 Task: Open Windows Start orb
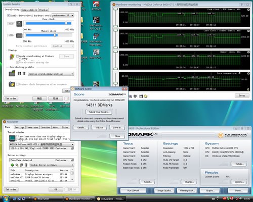tap(6, 198)
